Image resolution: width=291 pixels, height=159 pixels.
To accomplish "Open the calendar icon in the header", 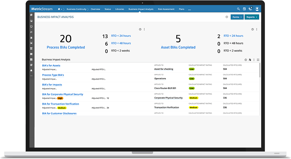I will click(x=244, y=9).
